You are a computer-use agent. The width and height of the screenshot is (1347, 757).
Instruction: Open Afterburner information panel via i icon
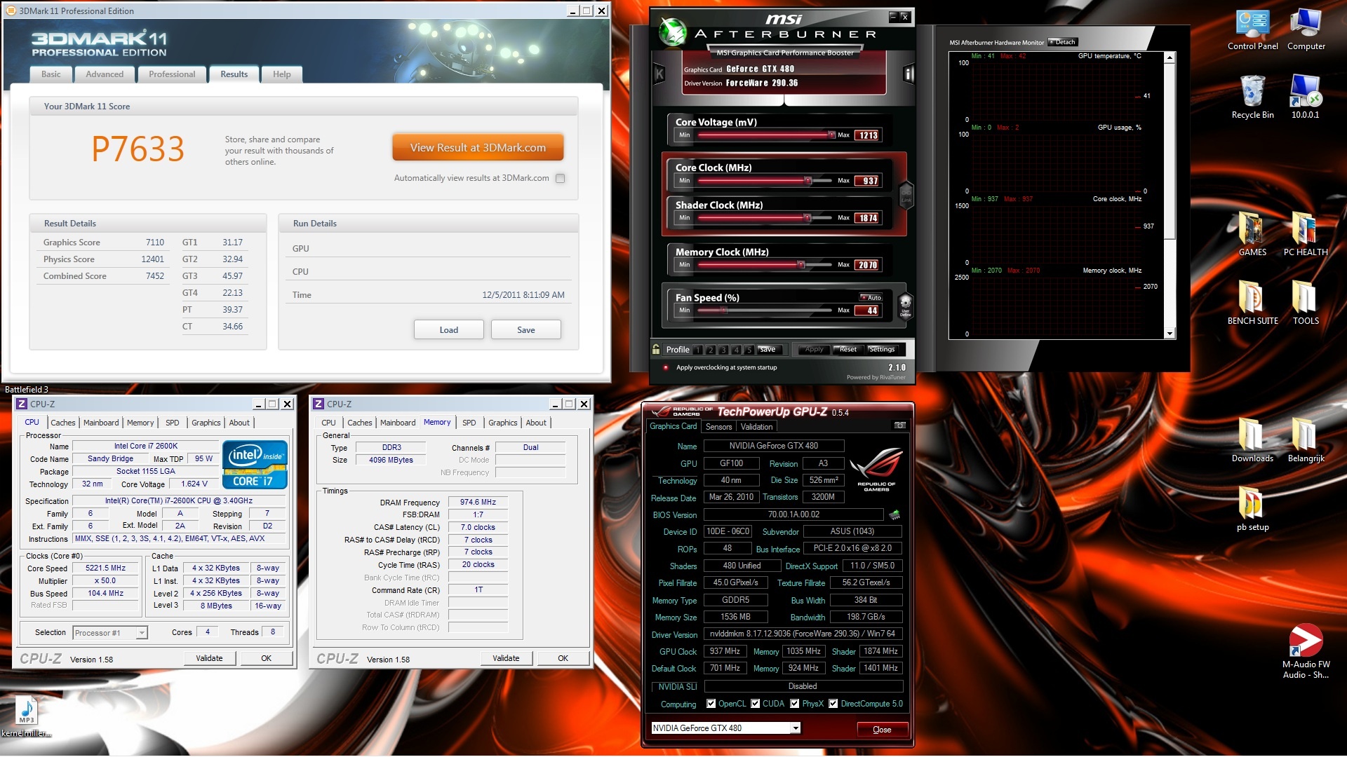(909, 74)
